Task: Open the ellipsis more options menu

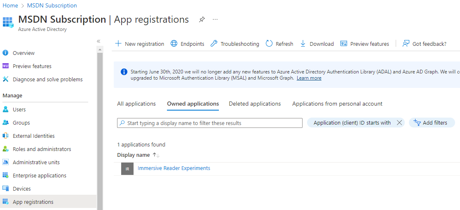Action: tap(215, 19)
